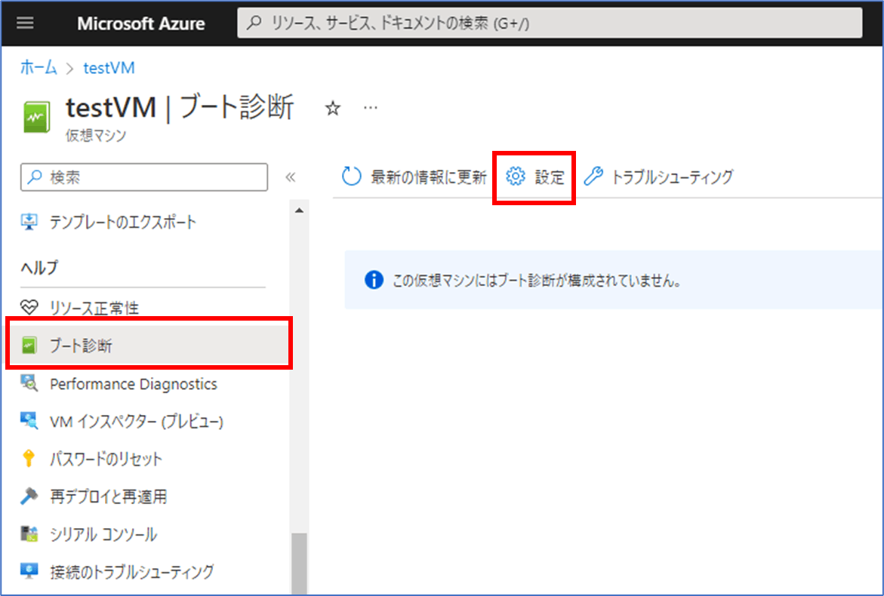The image size is (884, 596).
Task: Click the ヘルプ section header
Action: point(39,268)
